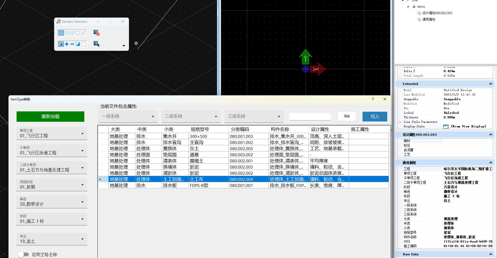The width and height of the screenshot is (497, 258).
Task: Click the 筛选 filter button
Action: [x=346, y=116]
